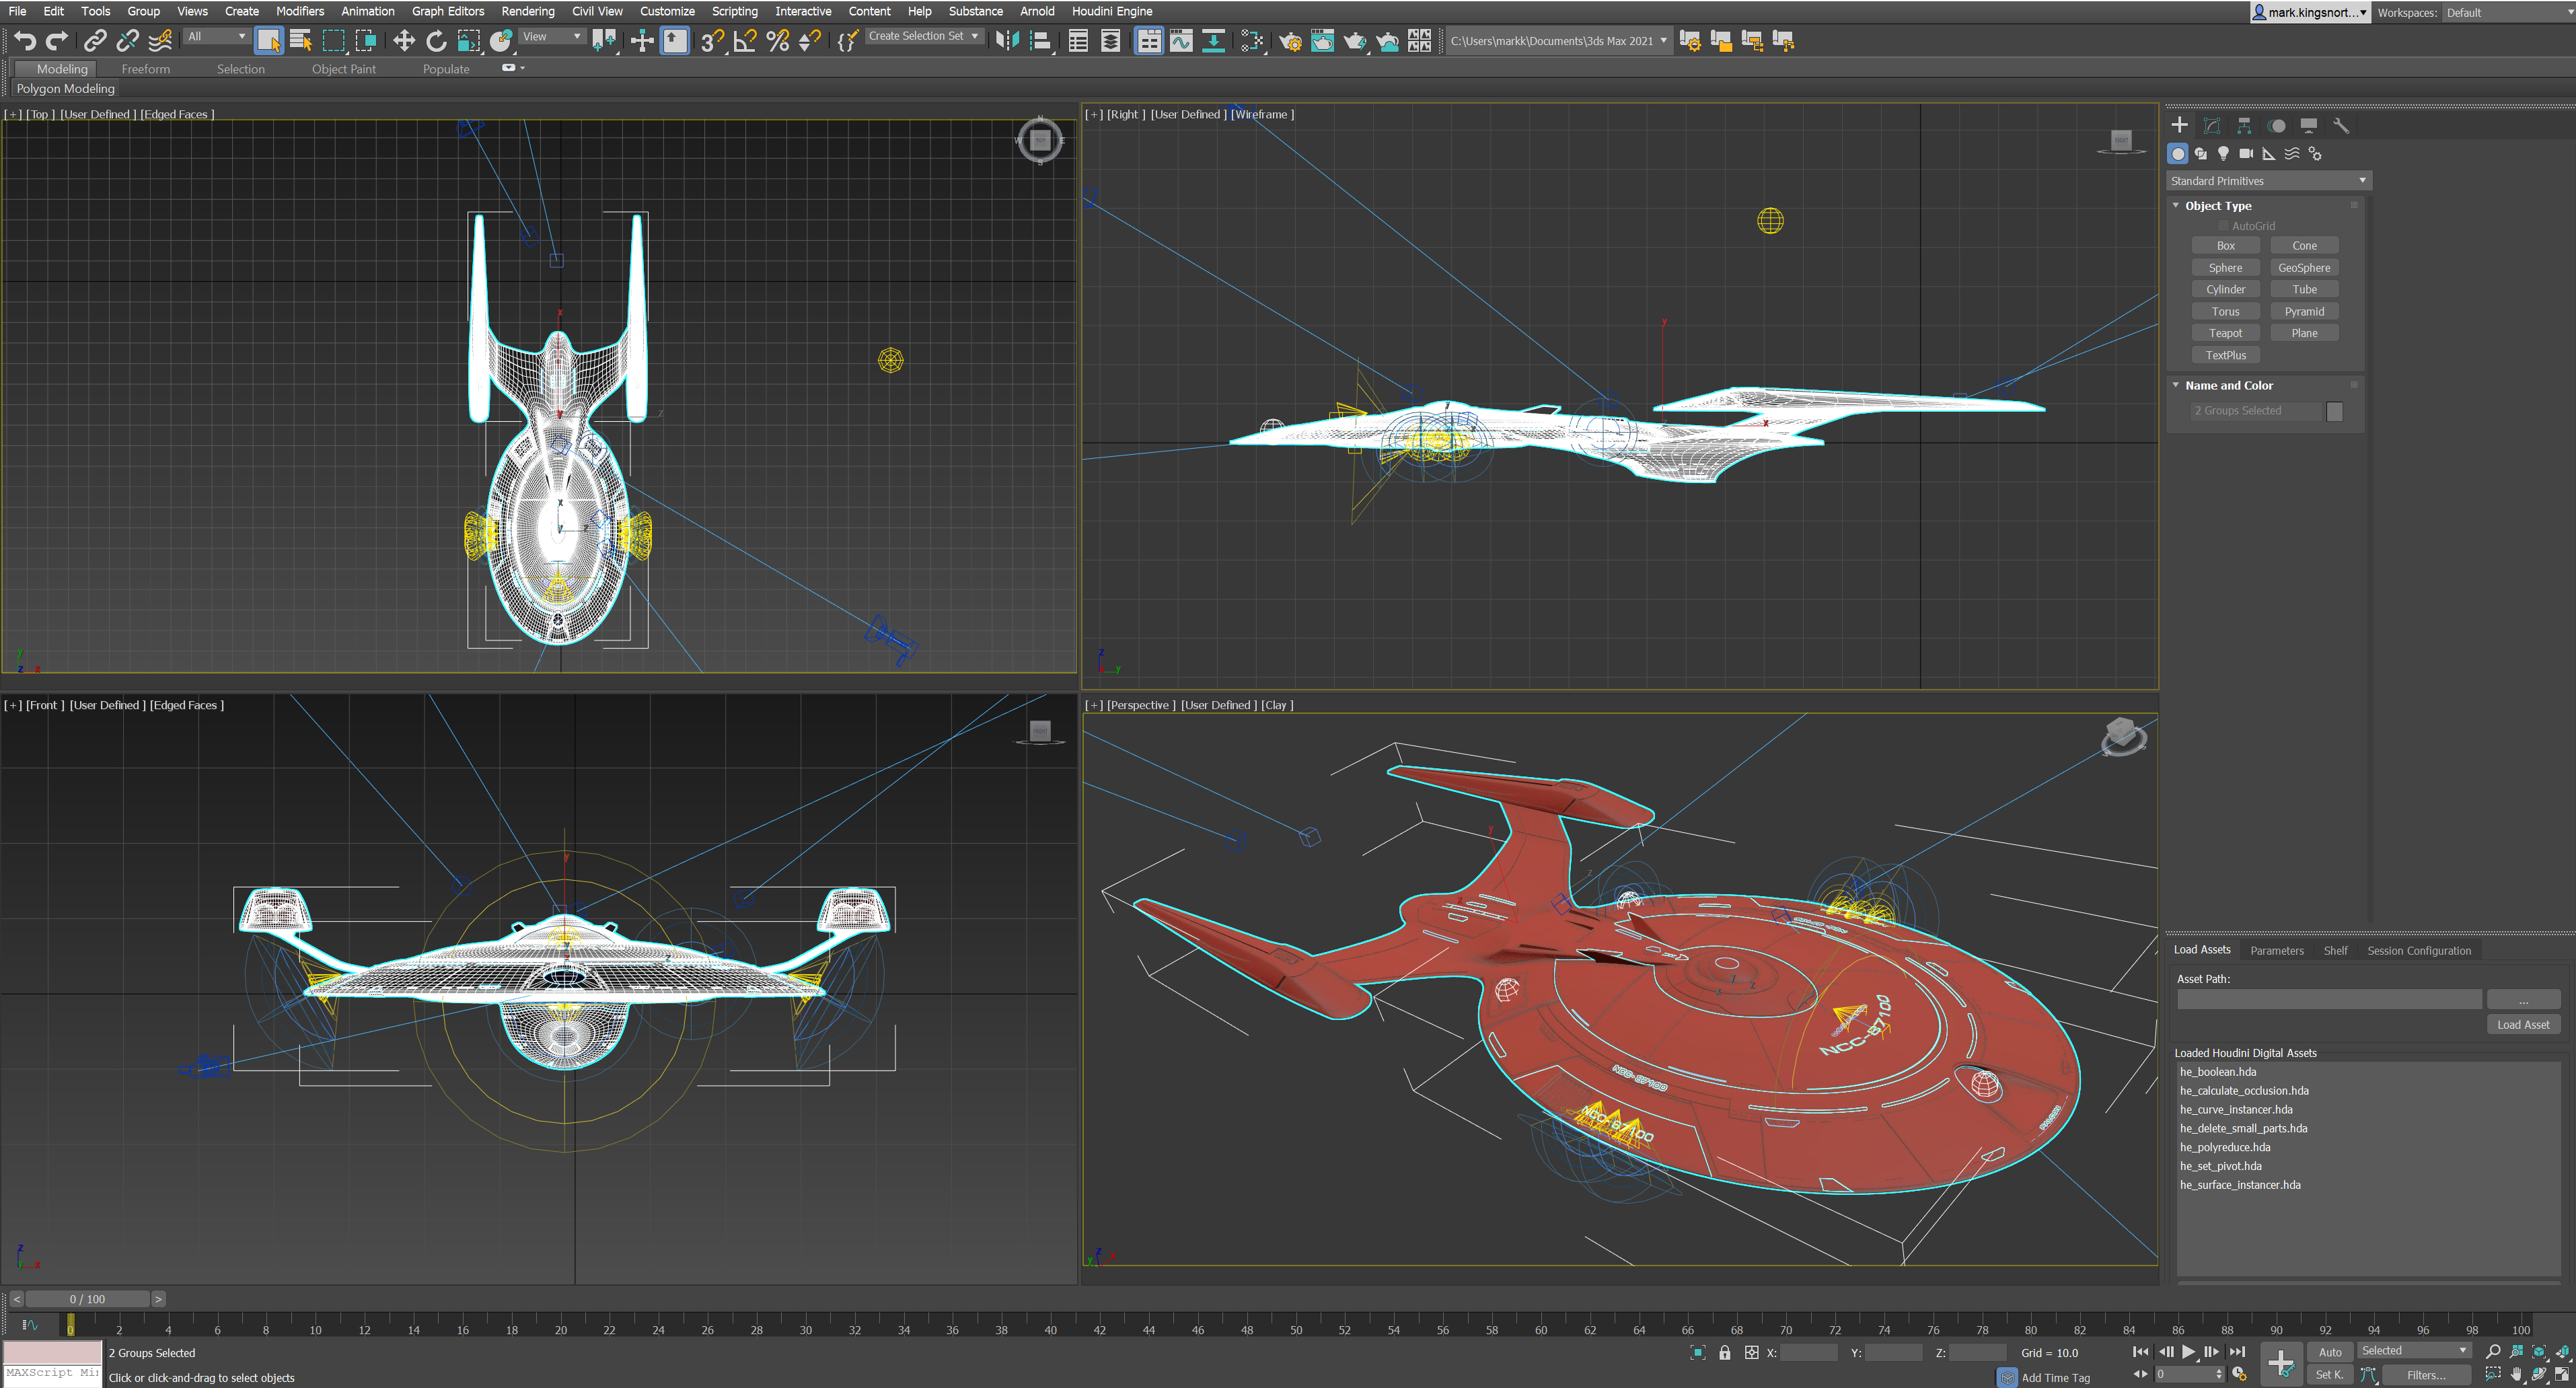2576x1388 pixels.
Task: Click the Undo arrow icon
Action: [x=25, y=41]
